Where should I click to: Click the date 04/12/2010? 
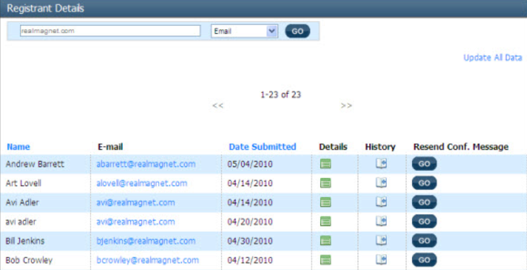point(250,260)
